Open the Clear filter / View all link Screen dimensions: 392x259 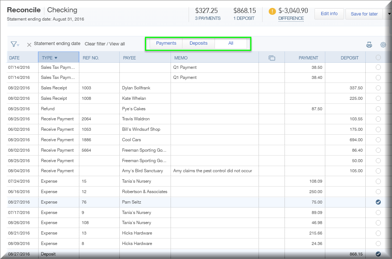(x=104, y=44)
